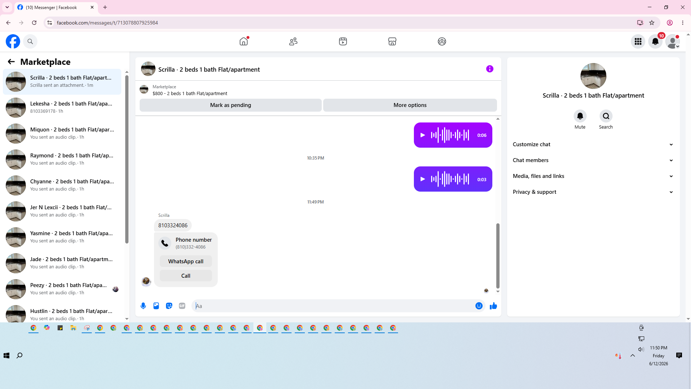Click the Aa message input field

tap(333, 306)
